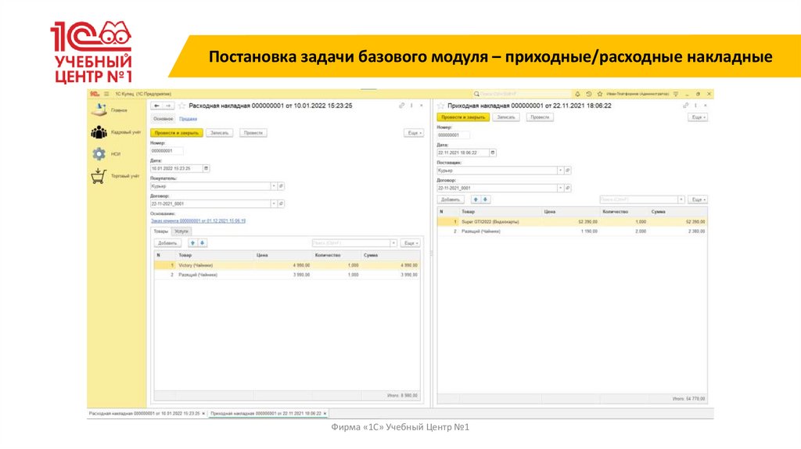The width and height of the screenshot is (801, 449).
Task: Move row up in Приходная накладная table
Action: pyautogui.click(x=476, y=199)
